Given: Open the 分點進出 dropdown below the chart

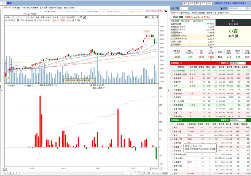Looking at the screenshot, I should point(17,86).
